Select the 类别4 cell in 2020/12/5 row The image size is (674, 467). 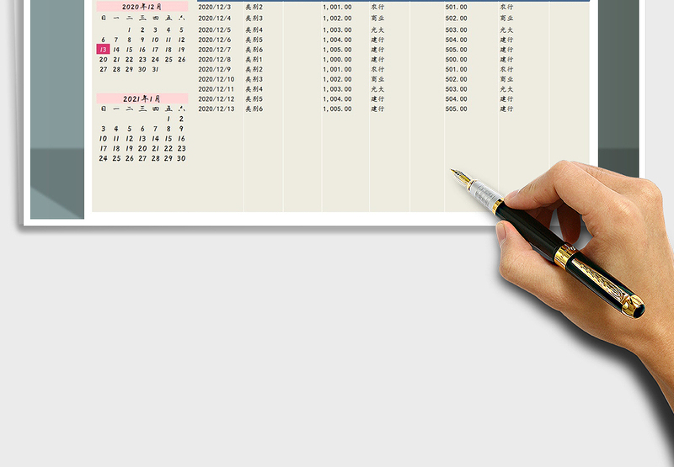(x=254, y=29)
